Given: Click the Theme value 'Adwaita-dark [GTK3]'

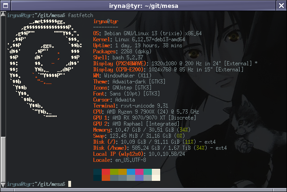Looking at the screenshot, I should click(139, 82).
